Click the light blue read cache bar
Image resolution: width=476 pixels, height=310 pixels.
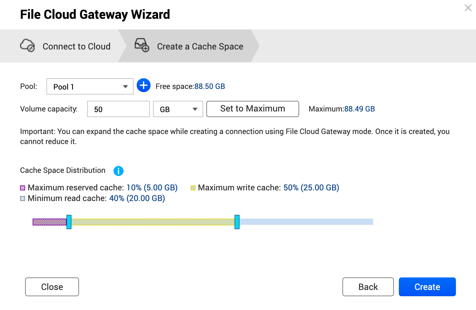[x=306, y=222]
